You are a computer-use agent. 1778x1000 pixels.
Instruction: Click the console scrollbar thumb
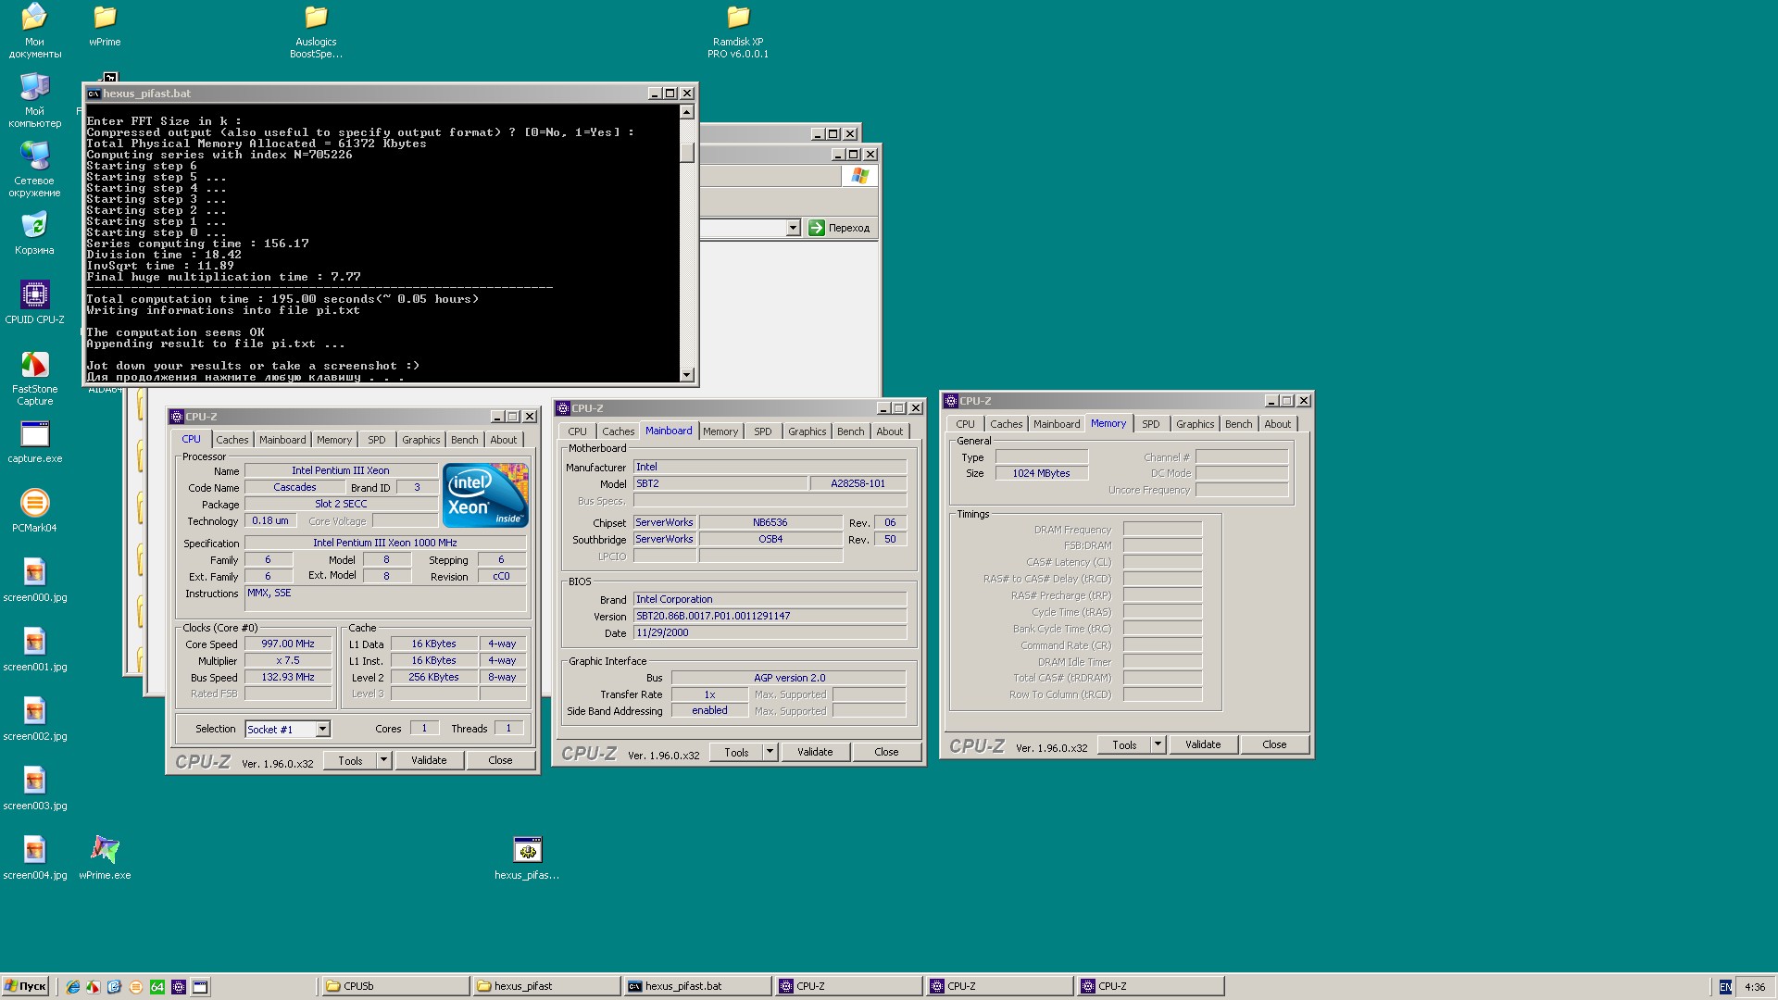(686, 152)
